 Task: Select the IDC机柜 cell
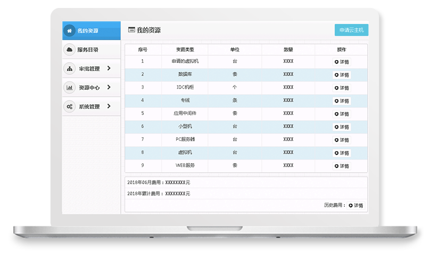pyautogui.click(x=185, y=87)
